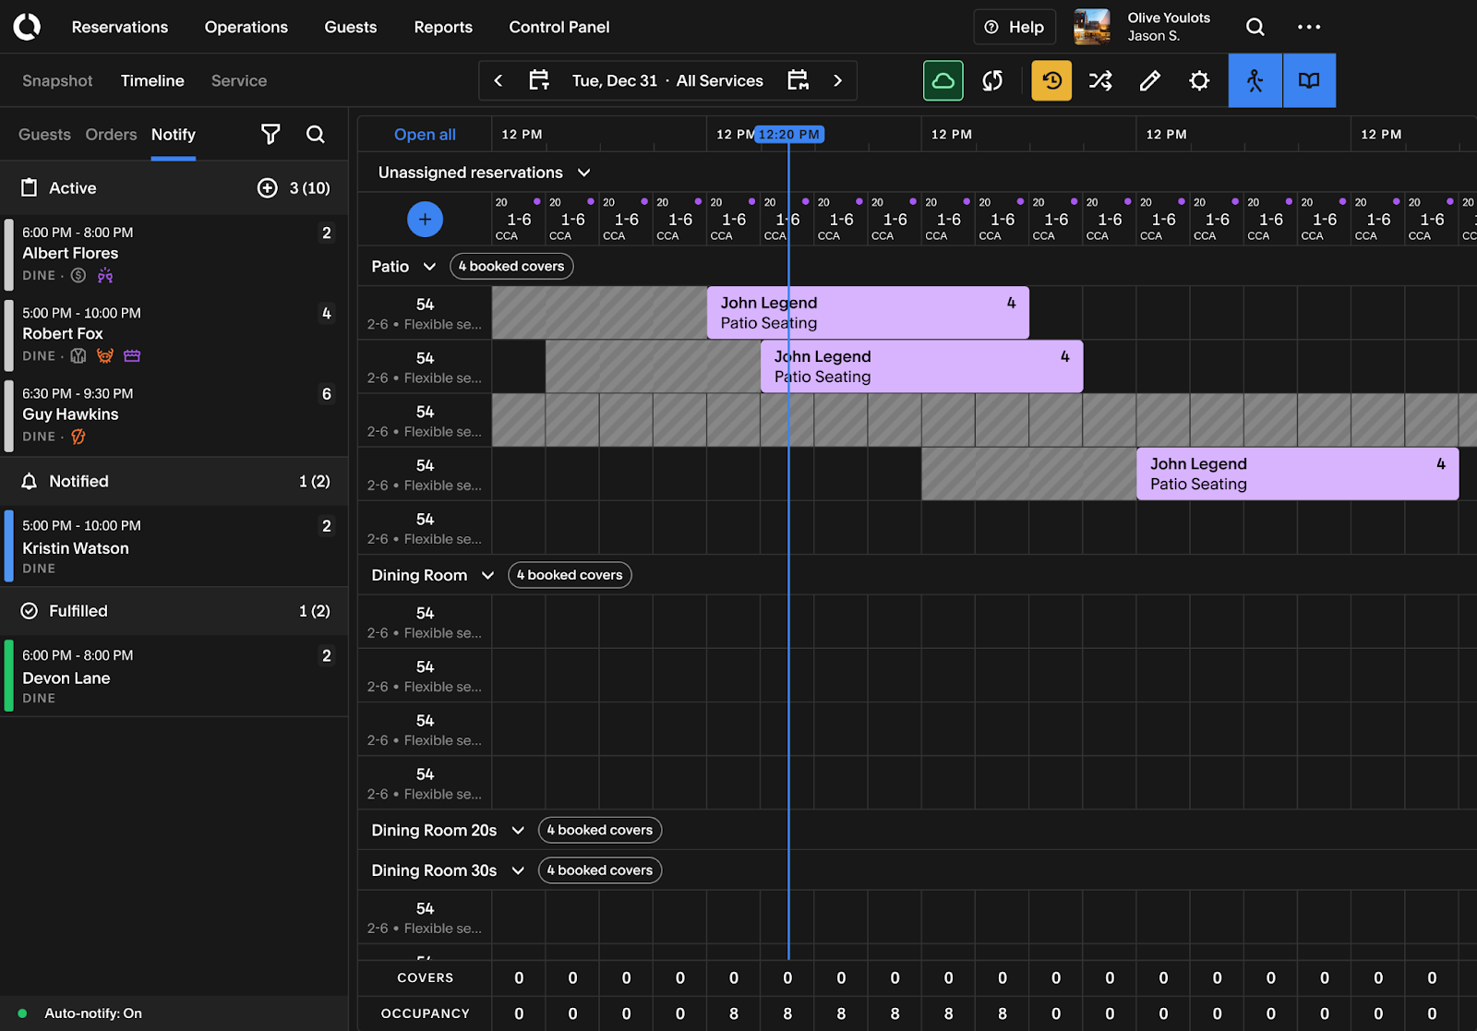Image resolution: width=1477 pixels, height=1031 pixels.
Task: Switch to the Orders tab
Action: pos(111,135)
